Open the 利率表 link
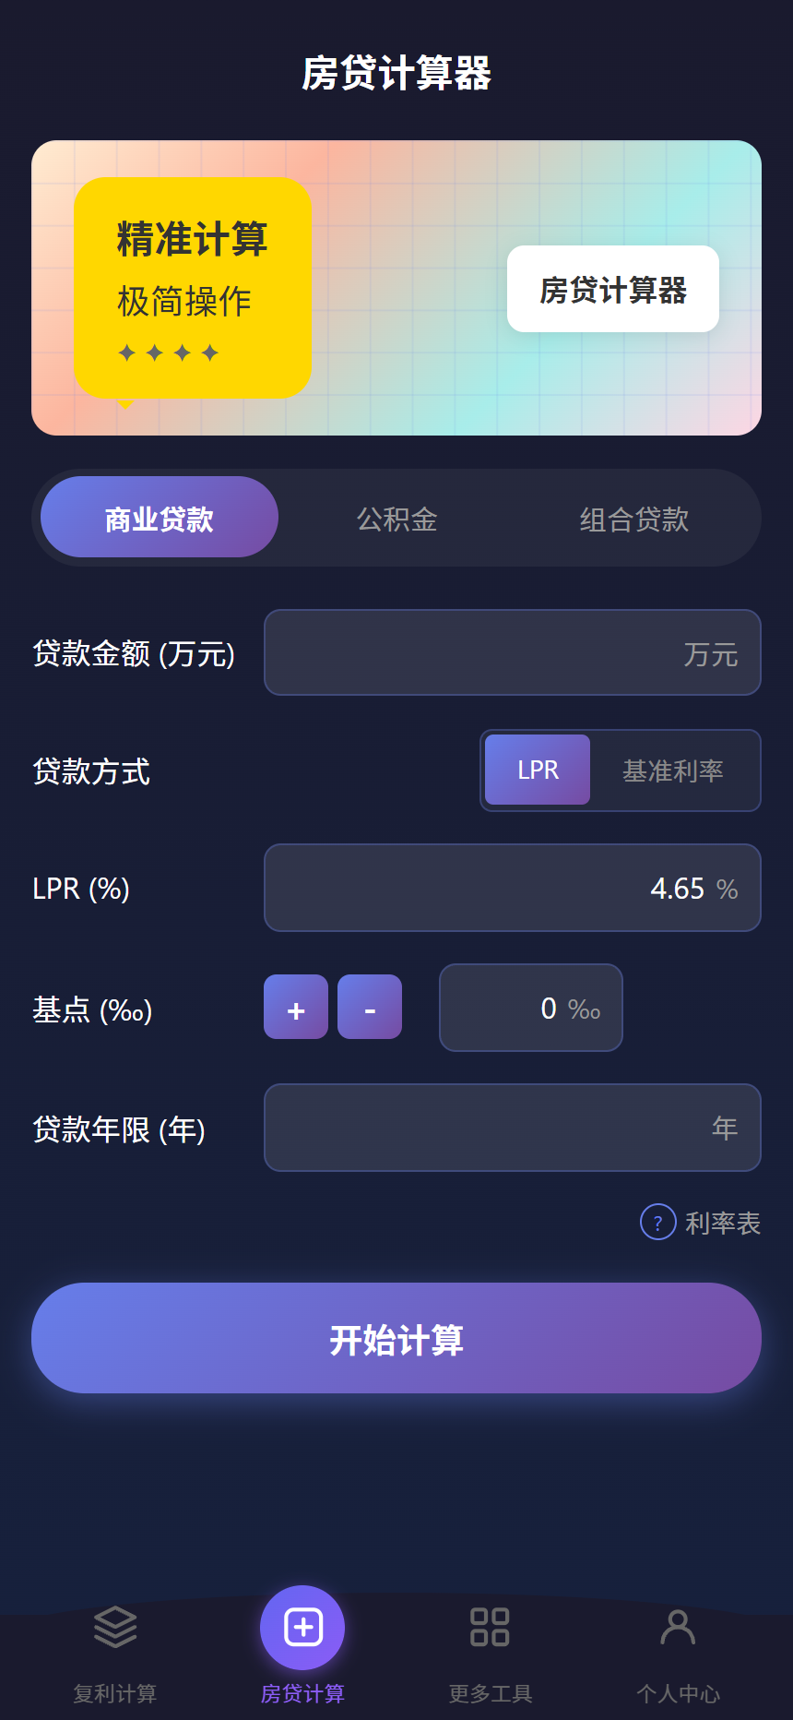Screen dimensions: 793x1720 pos(721,1222)
